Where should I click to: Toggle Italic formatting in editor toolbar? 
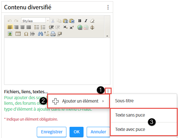(86, 21)
